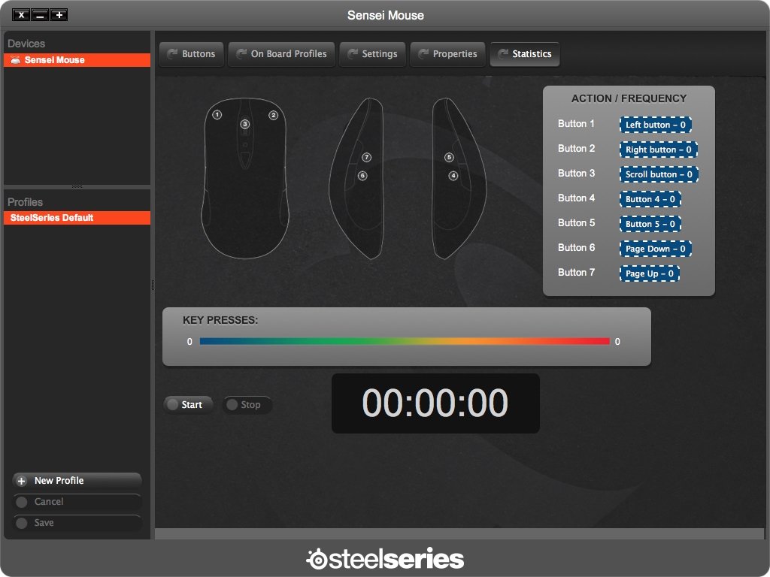Click the plus icon beside New Profile
The image size is (770, 577).
pos(22,481)
